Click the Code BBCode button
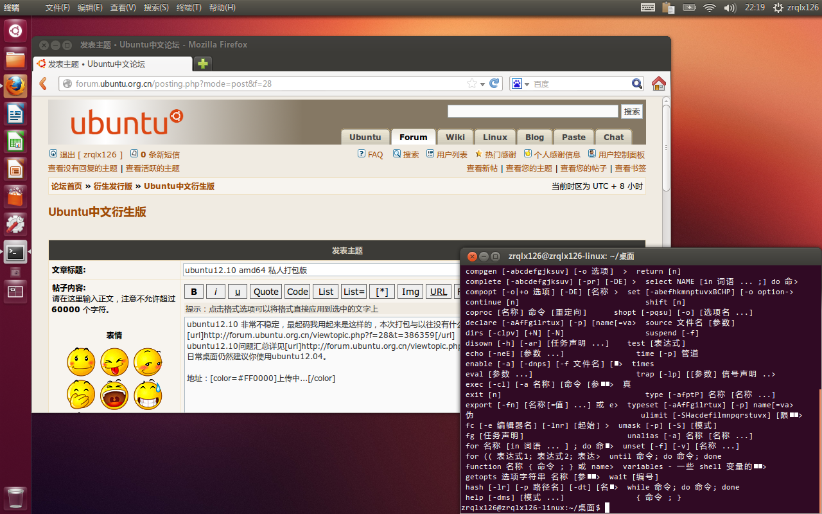The height and width of the screenshot is (514, 822). pyautogui.click(x=297, y=292)
